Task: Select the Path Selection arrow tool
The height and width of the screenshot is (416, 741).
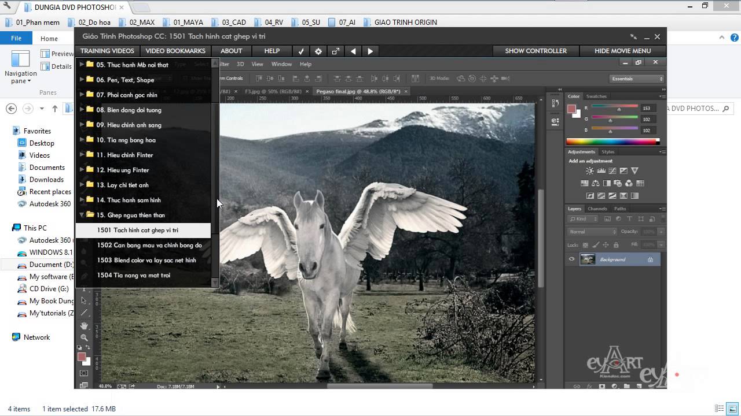Action: tap(84, 300)
